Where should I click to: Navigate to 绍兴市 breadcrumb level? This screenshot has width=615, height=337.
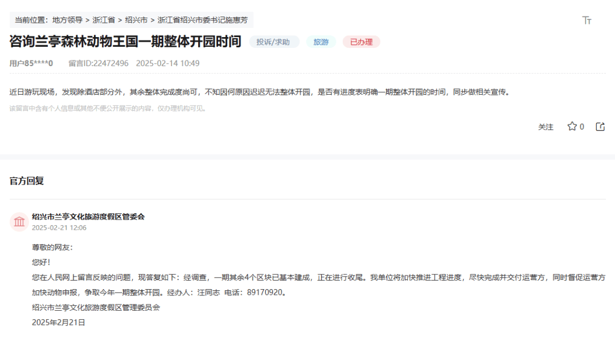click(x=136, y=20)
